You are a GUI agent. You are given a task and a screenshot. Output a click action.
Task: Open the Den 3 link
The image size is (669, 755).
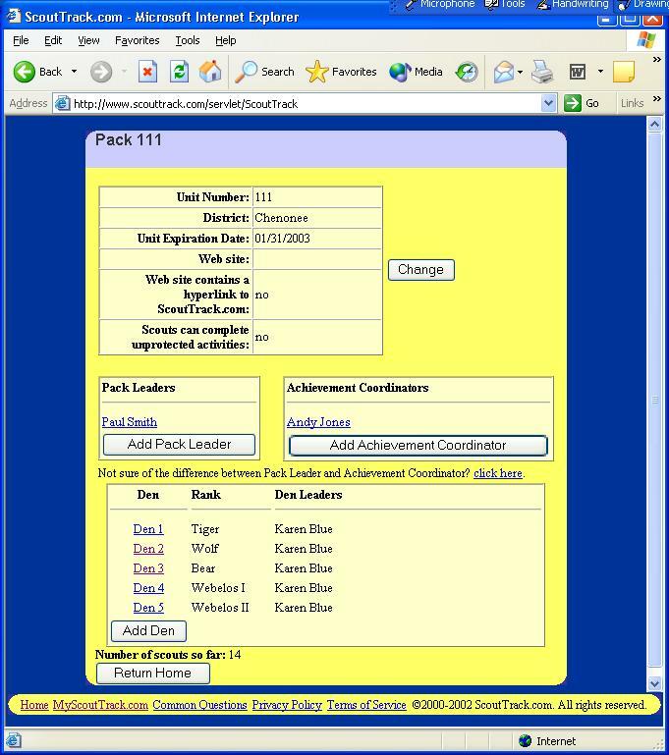(x=148, y=568)
